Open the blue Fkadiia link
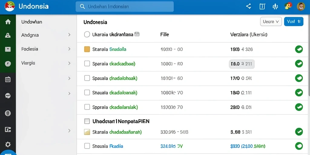Image resolution: width=310 pixels, height=155 pixels. [x=116, y=146]
